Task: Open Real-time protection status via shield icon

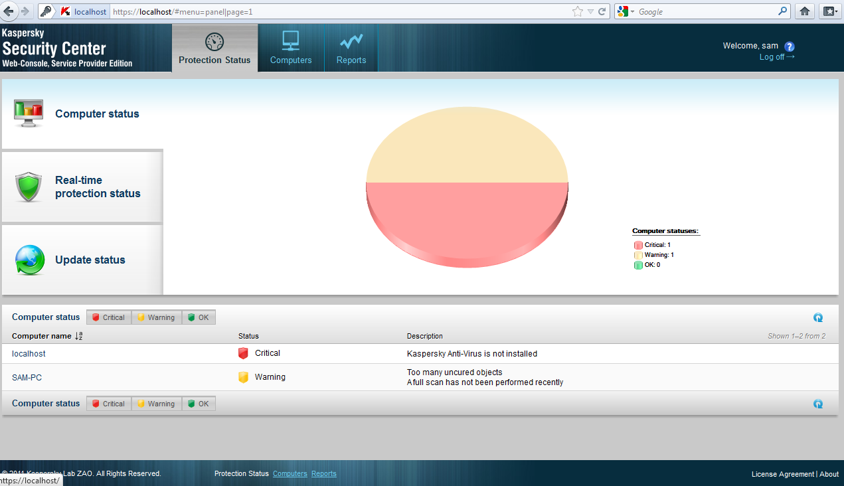Action: tap(28, 186)
